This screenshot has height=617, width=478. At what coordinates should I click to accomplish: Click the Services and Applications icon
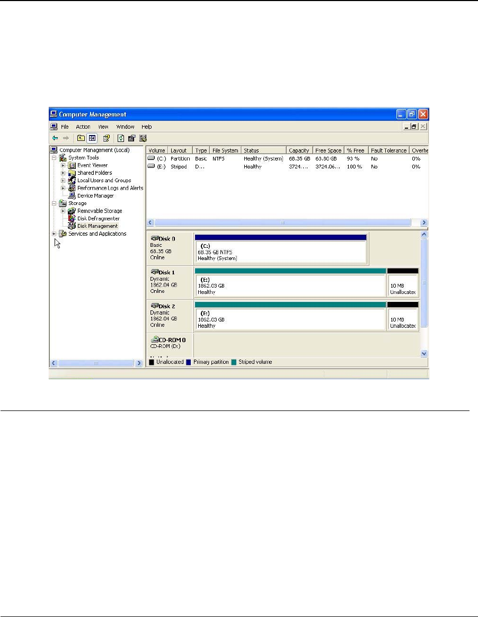(x=63, y=234)
